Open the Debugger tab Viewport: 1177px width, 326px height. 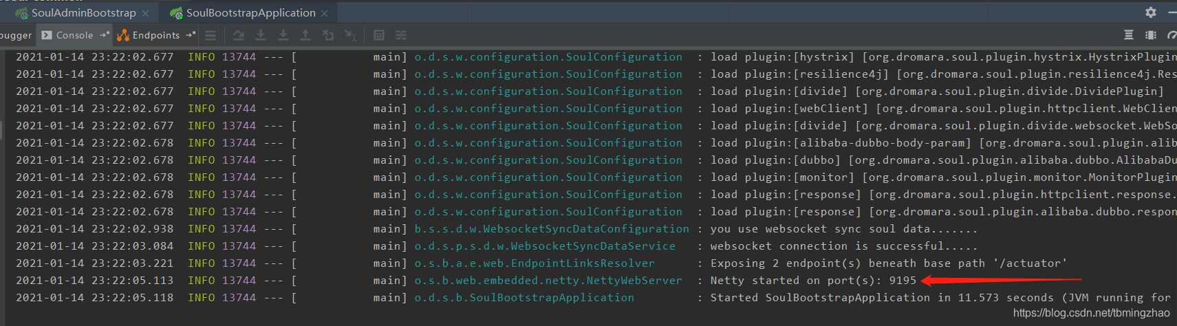(x=15, y=35)
